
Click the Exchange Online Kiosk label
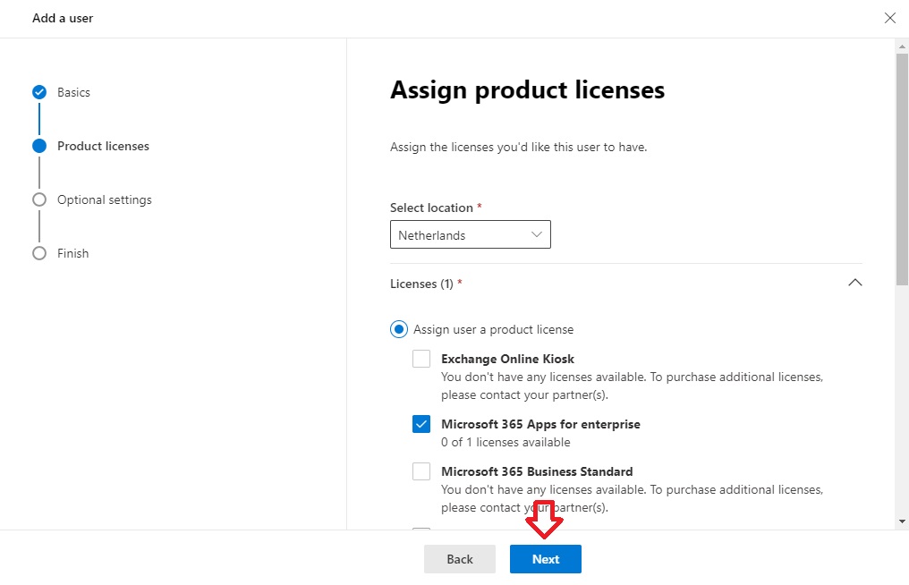click(x=508, y=359)
